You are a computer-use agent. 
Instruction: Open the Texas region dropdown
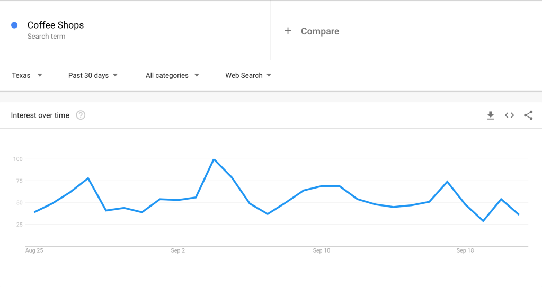pos(27,75)
